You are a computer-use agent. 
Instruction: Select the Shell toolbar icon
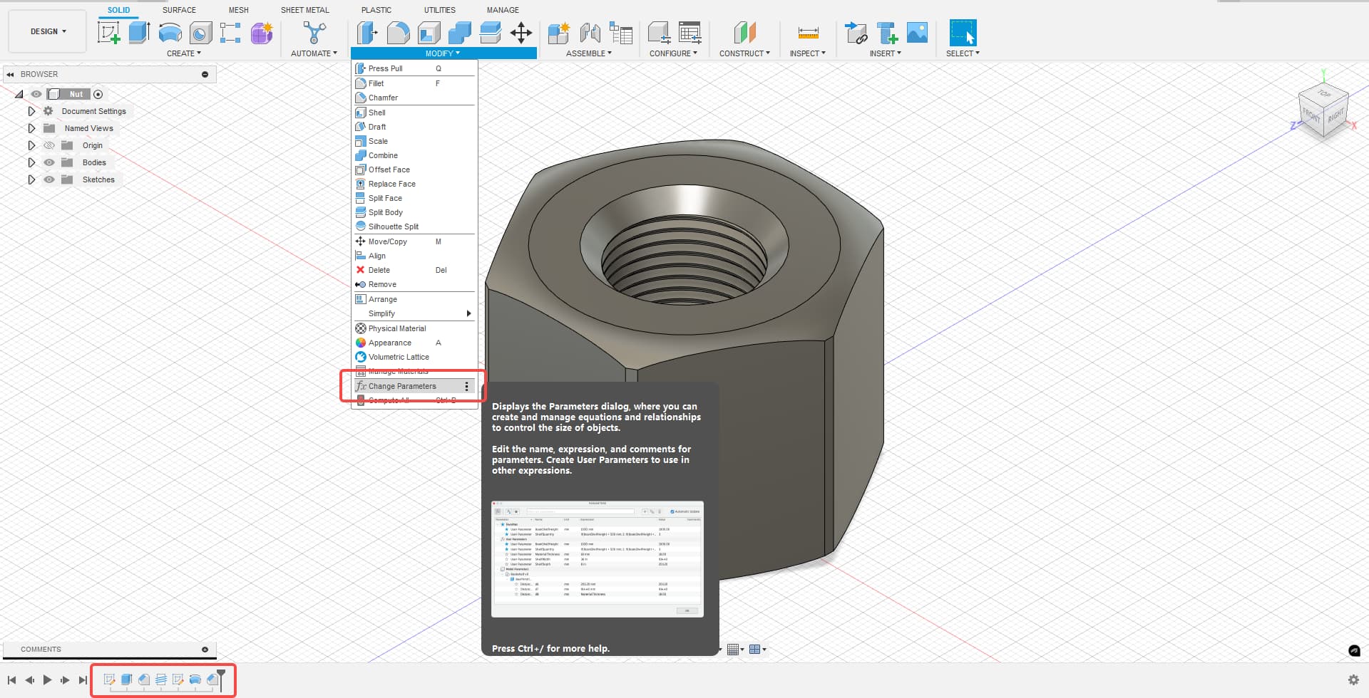click(x=429, y=33)
